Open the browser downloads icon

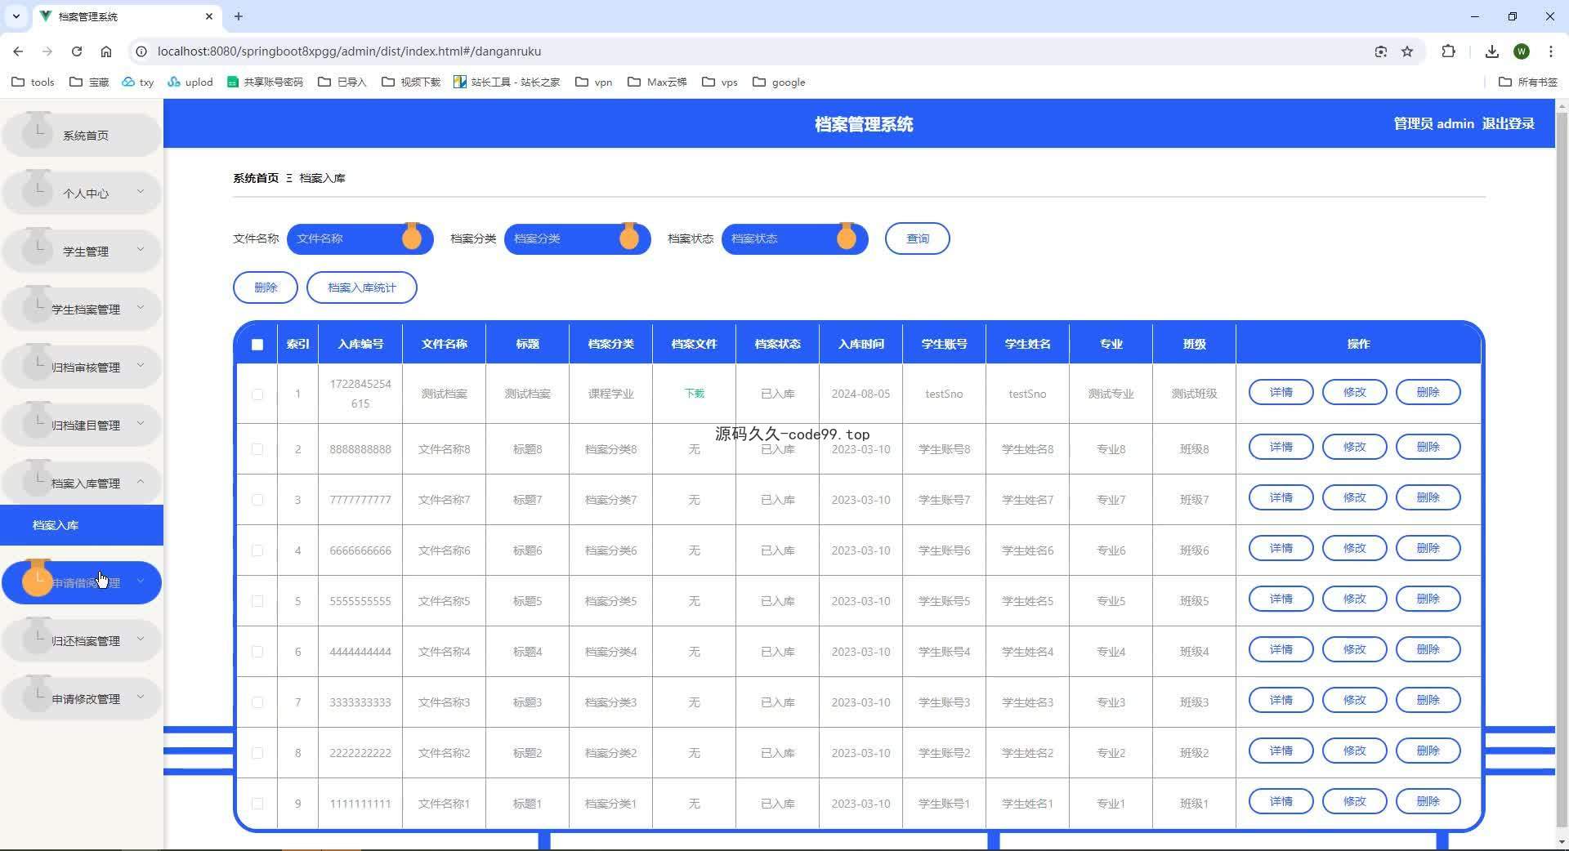pyautogui.click(x=1492, y=51)
